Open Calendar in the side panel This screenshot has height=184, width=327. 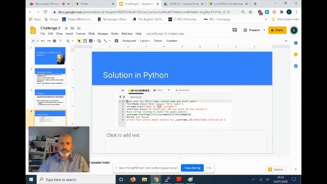click(296, 43)
